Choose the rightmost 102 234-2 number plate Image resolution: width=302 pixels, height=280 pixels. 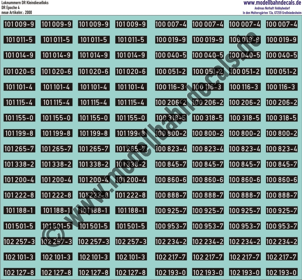tap(282, 241)
